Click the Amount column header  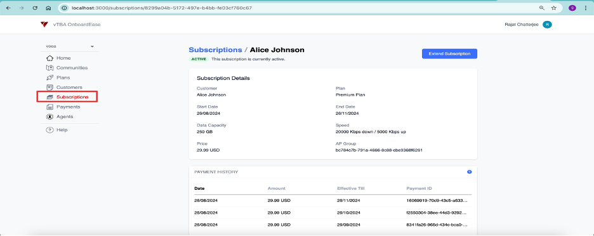[276, 188]
